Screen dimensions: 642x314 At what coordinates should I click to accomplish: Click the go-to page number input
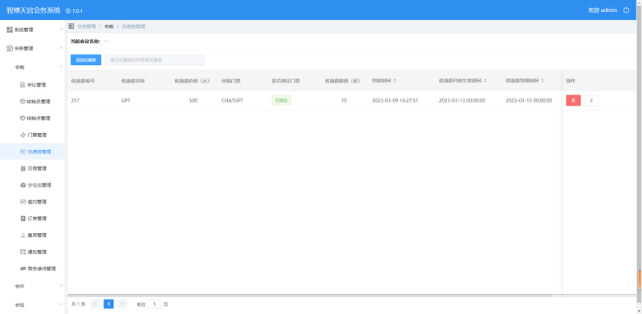click(x=154, y=304)
